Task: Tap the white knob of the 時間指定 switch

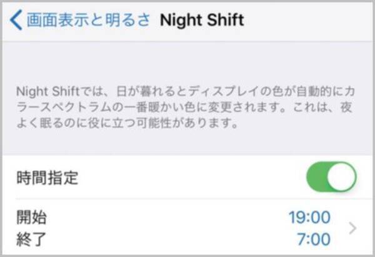Action: pyautogui.click(x=342, y=177)
